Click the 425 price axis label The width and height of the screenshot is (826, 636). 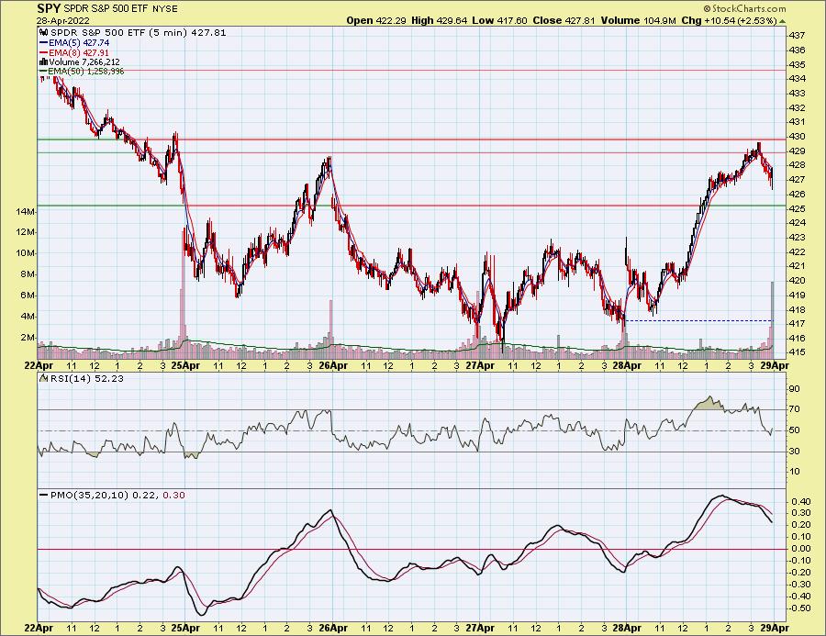(798, 209)
